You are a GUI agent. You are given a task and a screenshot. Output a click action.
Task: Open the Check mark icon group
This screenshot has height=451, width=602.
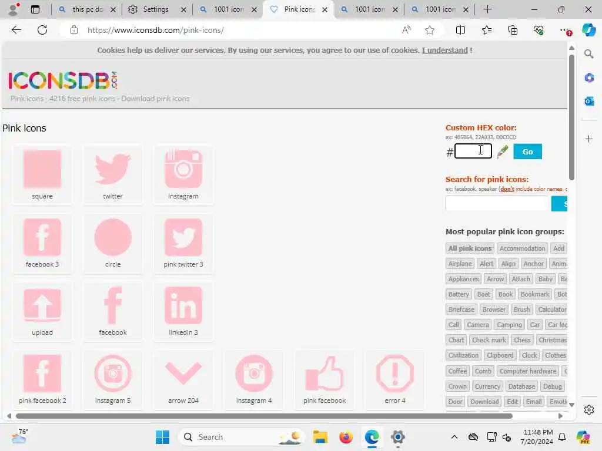pos(489,340)
